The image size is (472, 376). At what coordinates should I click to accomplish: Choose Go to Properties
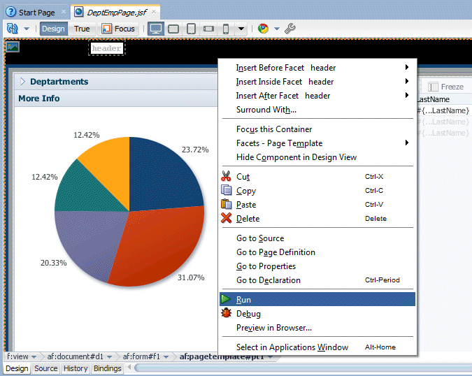pyautogui.click(x=318, y=266)
